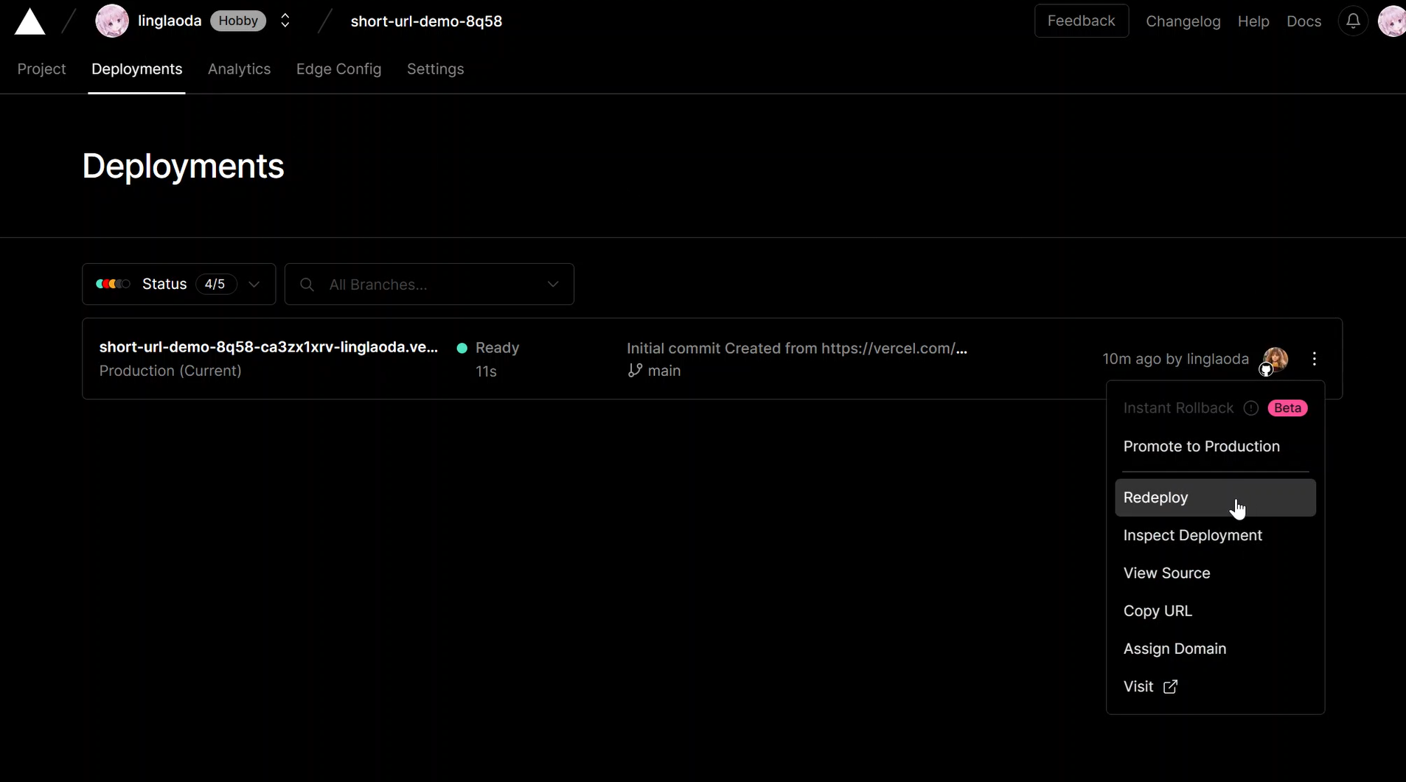This screenshot has height=782, width=1406.
Task: Click the 4/5 status count badge
Action: (215, 284)
